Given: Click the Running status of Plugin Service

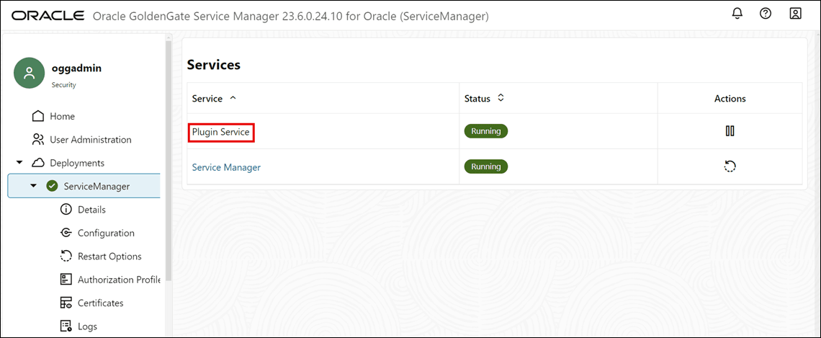Looking at the screenshot, I should 486,131.
